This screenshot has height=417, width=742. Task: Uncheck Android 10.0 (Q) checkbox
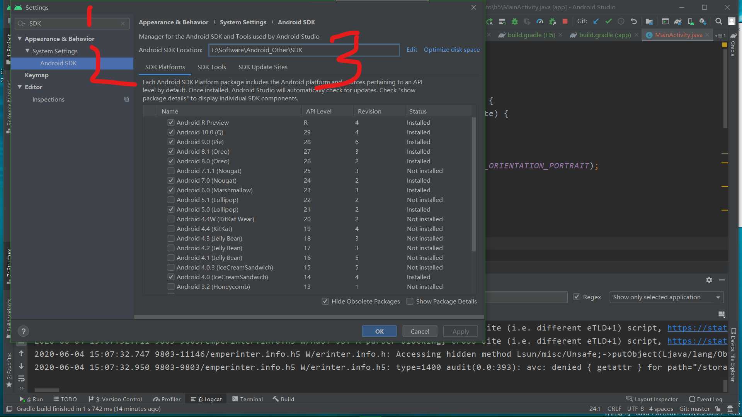tap(171, 132)
